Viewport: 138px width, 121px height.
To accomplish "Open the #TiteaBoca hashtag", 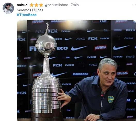I will click(x=27, y=15).
